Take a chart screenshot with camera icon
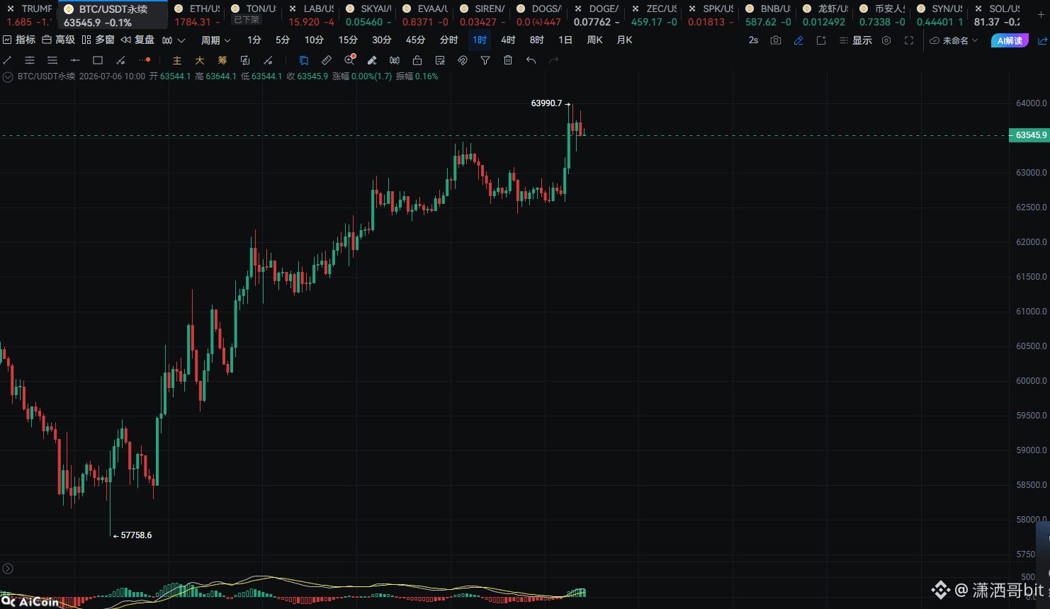The image size is (1050, 609). (x=776, y=40)
